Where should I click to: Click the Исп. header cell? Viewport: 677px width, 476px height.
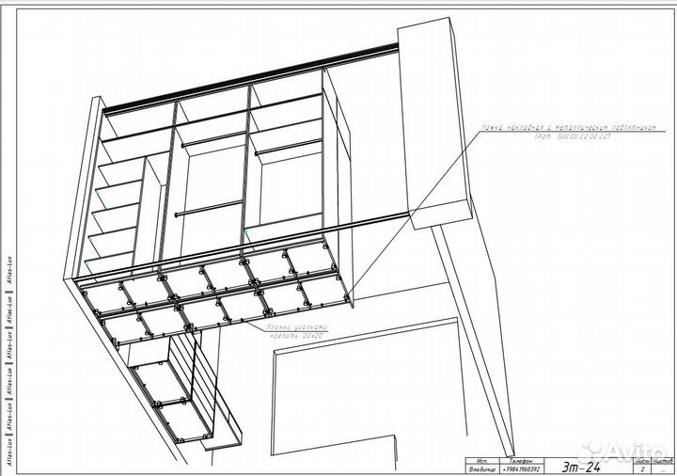(x=480, y=459)
